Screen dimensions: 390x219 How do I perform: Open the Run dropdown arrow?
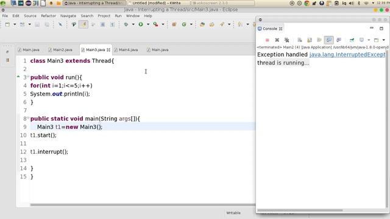(148, 24)
